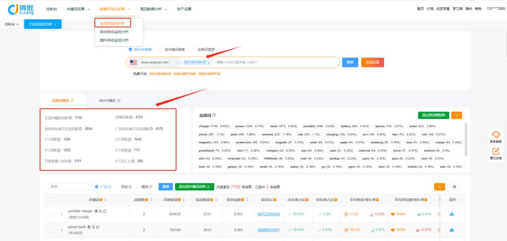Select 广泛 match radio button
The height and width of the screenshot is (241, 507).
(97, 187)
